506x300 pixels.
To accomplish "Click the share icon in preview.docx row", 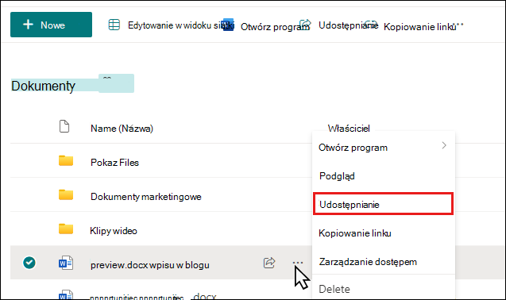I will point(269,263).
